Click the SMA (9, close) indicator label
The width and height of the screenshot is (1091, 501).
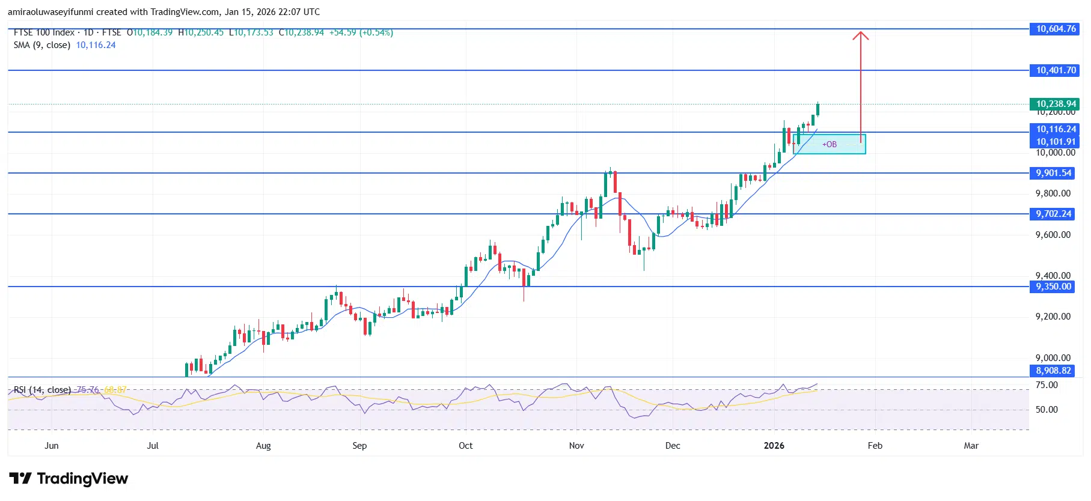point(42,45)
